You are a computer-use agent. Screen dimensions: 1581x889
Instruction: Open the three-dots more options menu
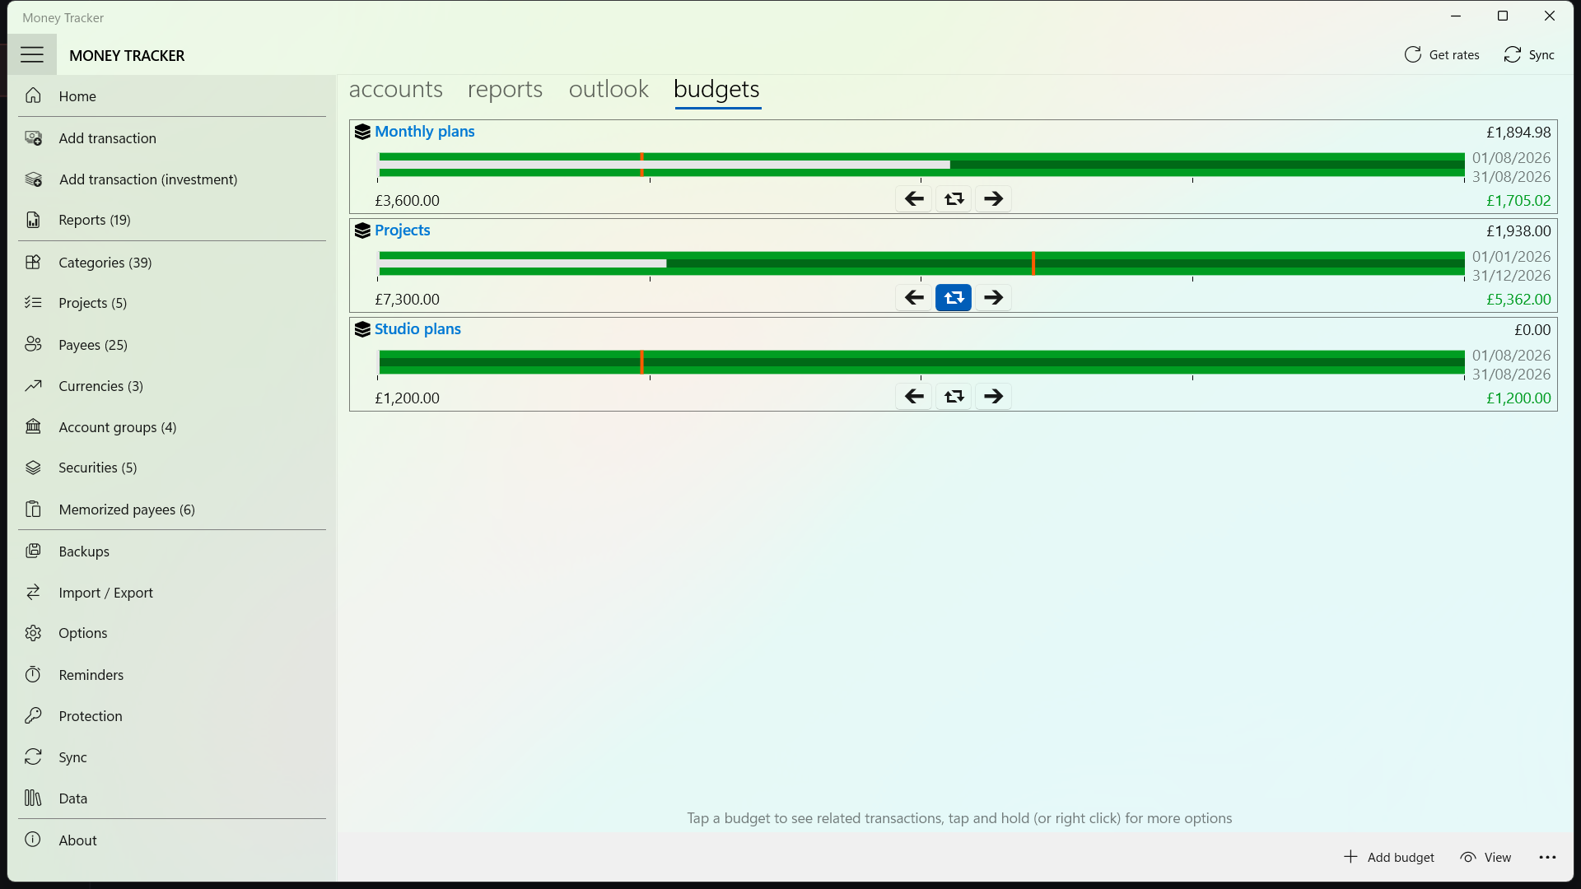point(1548,858)
